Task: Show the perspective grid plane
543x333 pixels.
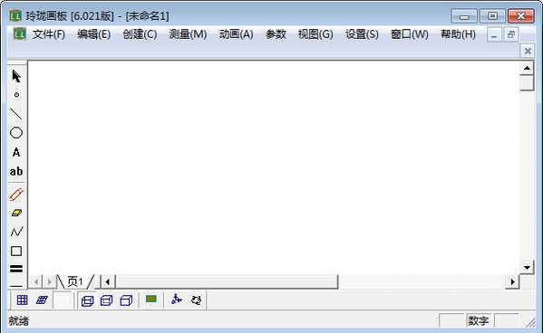Action: [43, 300]
